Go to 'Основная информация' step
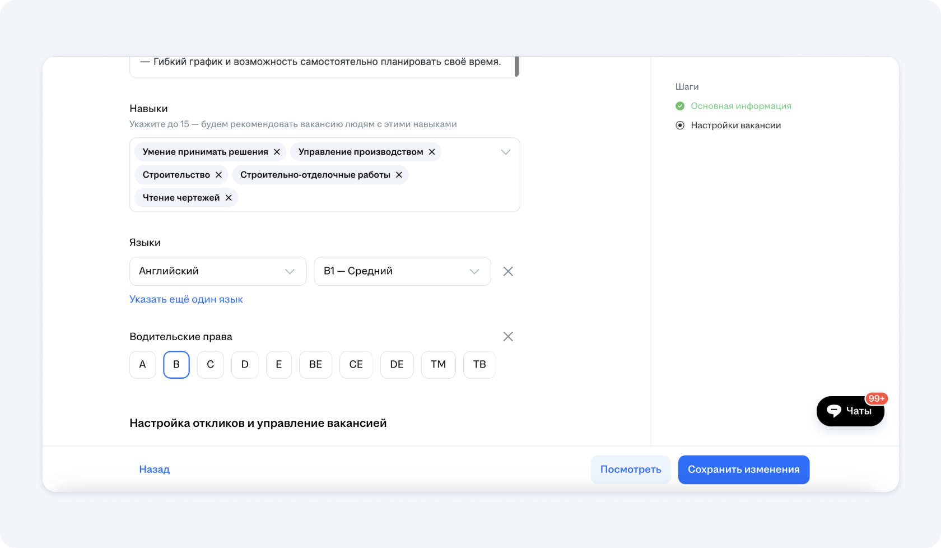The image size is (941, 548). [x=740, y=106]
